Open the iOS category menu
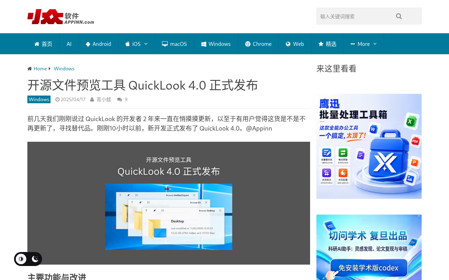The image size is (449, 280). 136,44
